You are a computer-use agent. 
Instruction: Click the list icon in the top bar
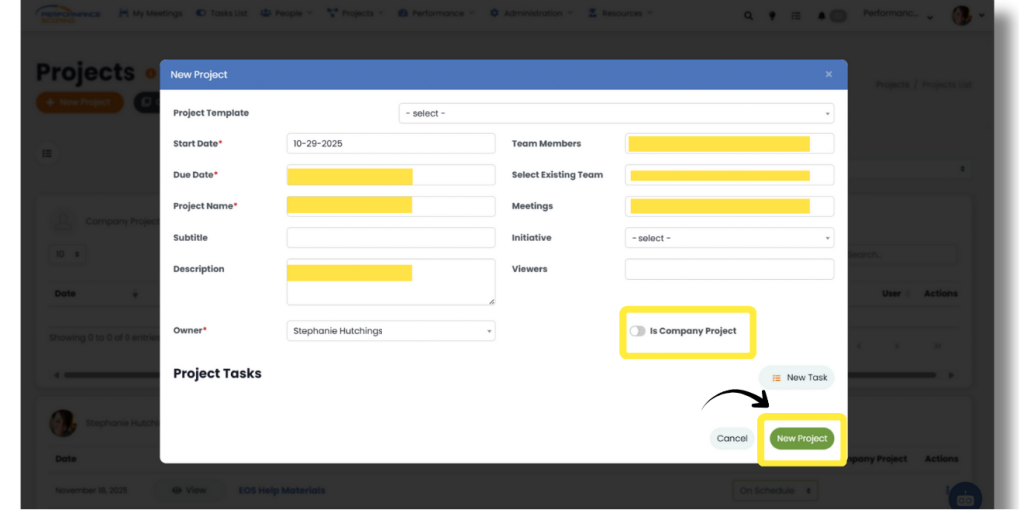796,15
